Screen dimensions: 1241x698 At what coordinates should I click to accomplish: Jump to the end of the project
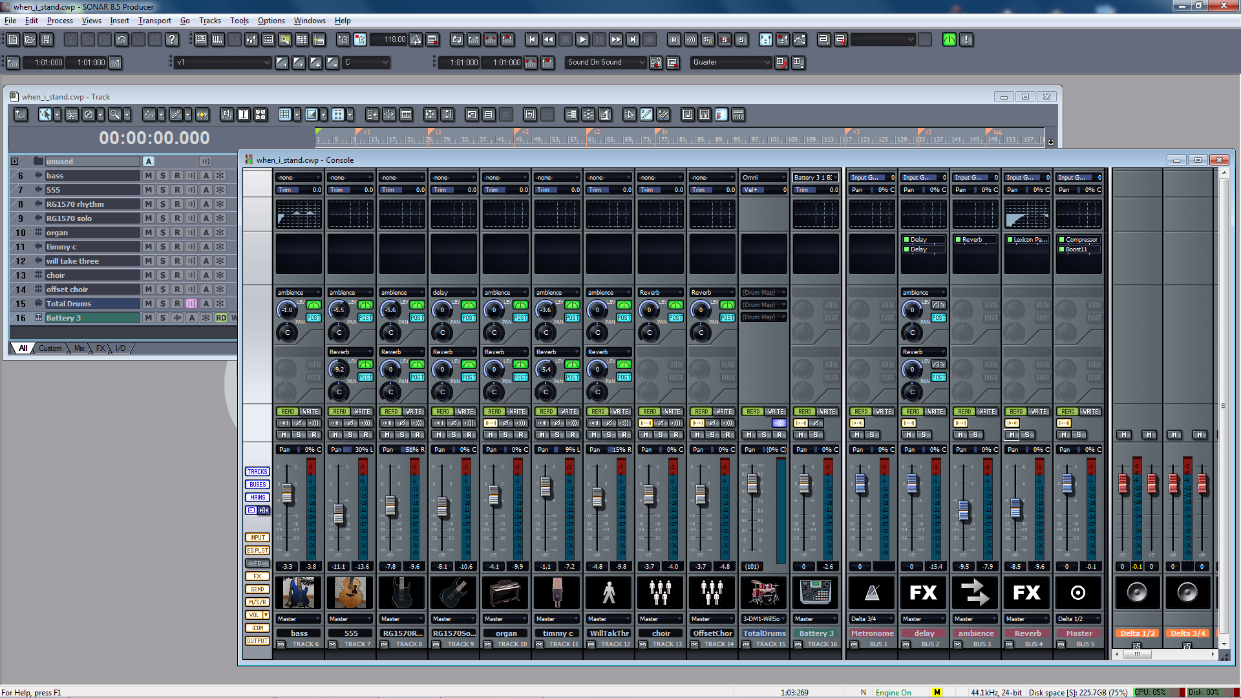633,39
